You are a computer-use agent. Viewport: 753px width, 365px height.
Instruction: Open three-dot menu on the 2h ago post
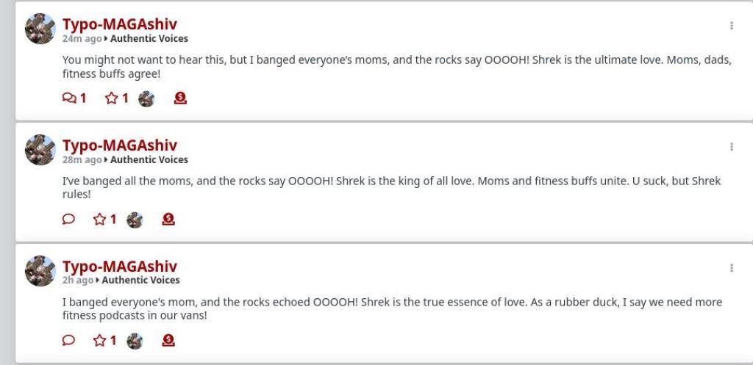[731, 268]
